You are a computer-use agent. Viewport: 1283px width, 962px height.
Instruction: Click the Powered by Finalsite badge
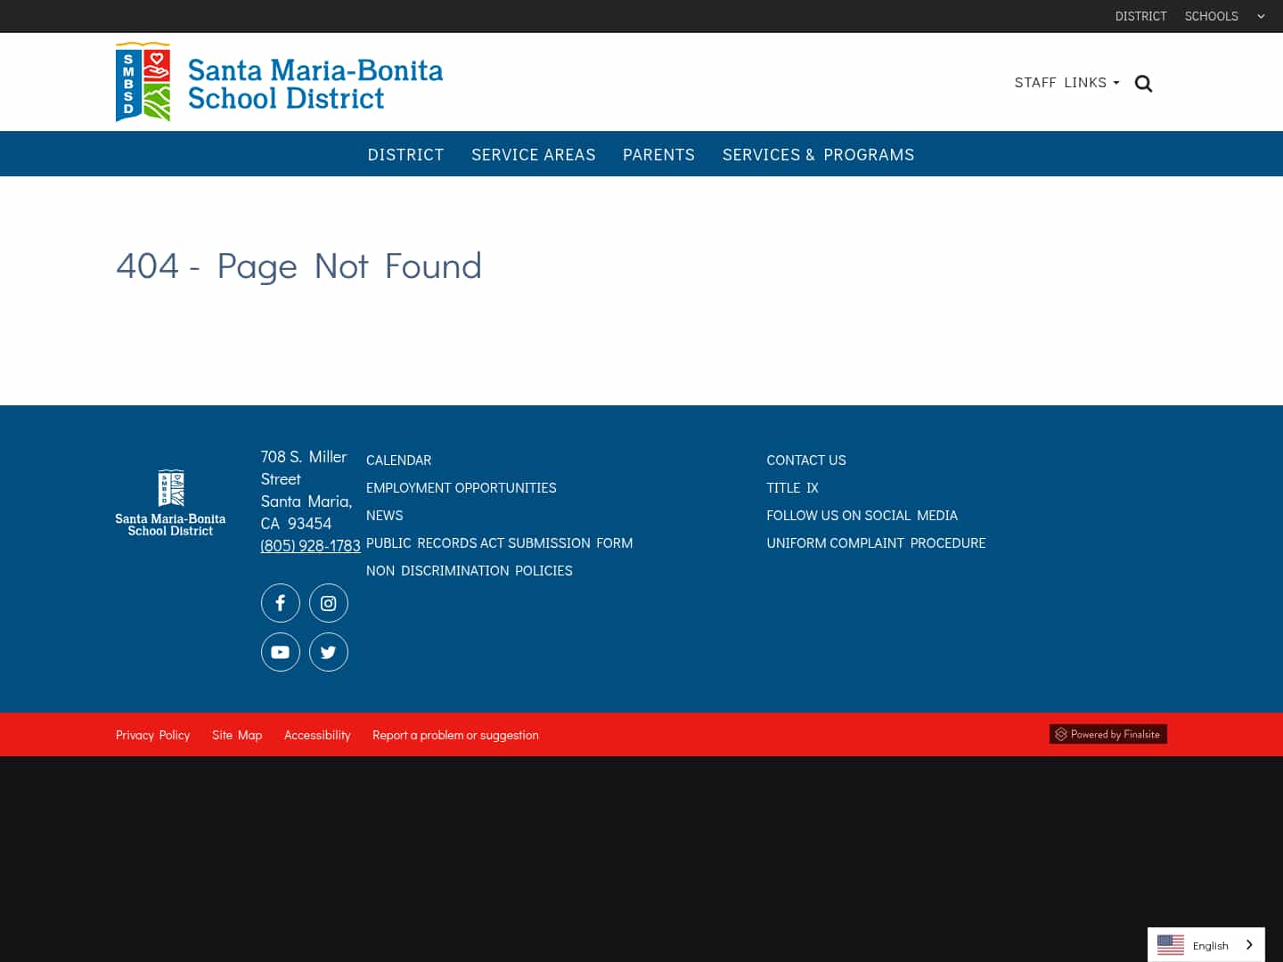pos(1107,734)
